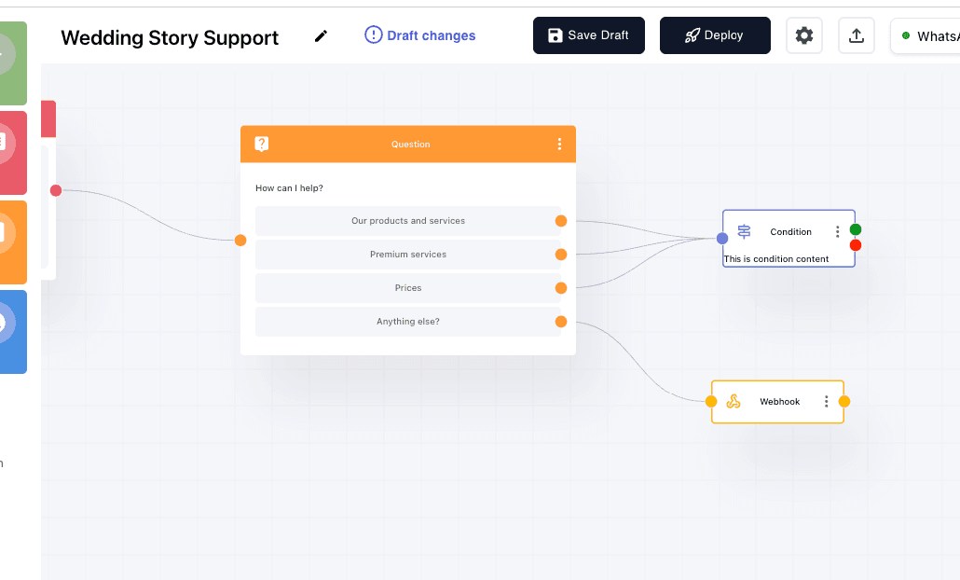
Task: Select the 'Premium services' option
Action: tap(407, 255)
